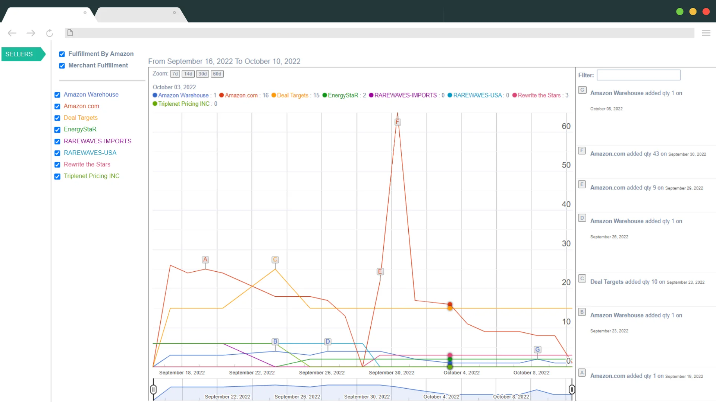
Task: Expand the Merchant Fulfillment filter
Action: [98, 65]
